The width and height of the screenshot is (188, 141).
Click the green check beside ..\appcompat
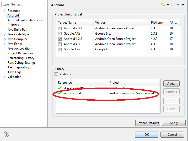pyautogui.click(x=60, y=93)
